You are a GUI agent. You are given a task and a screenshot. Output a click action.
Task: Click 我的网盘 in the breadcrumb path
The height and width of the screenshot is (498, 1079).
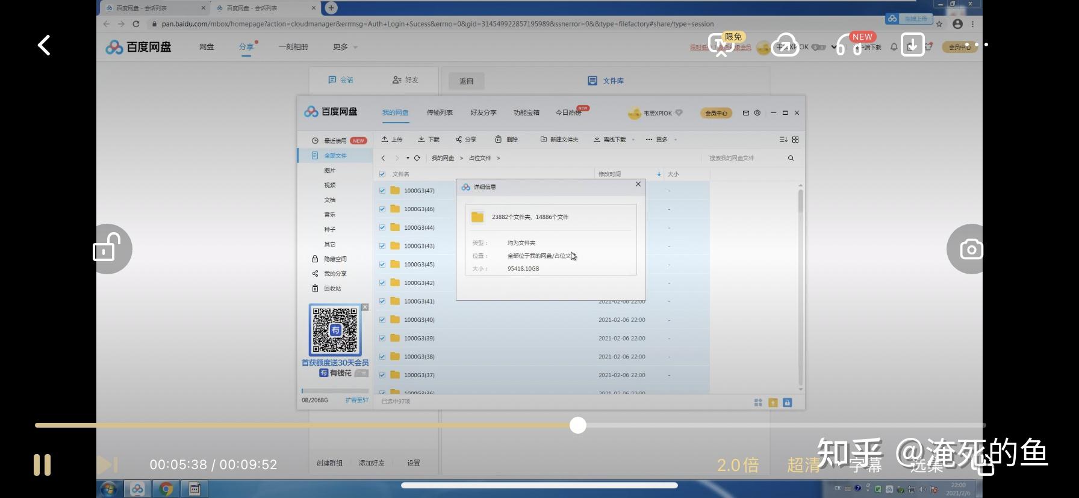[443, 158]
